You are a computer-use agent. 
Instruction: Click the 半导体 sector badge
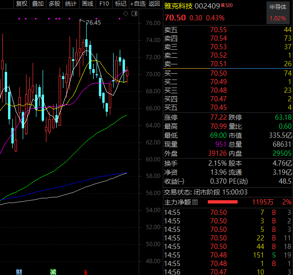pyautogui.click(x=278, y=7)
